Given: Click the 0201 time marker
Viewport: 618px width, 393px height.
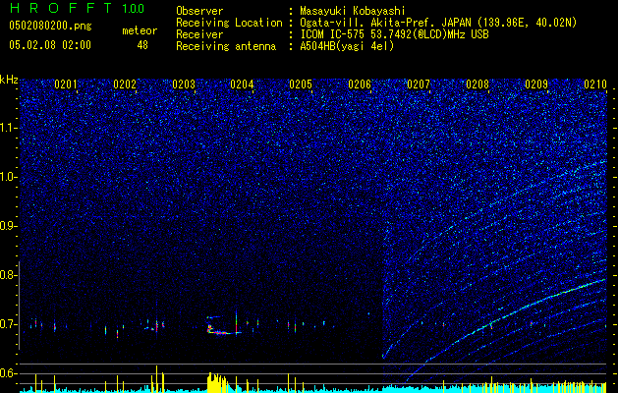Looking at the screenshot, I should pos(66,84).
